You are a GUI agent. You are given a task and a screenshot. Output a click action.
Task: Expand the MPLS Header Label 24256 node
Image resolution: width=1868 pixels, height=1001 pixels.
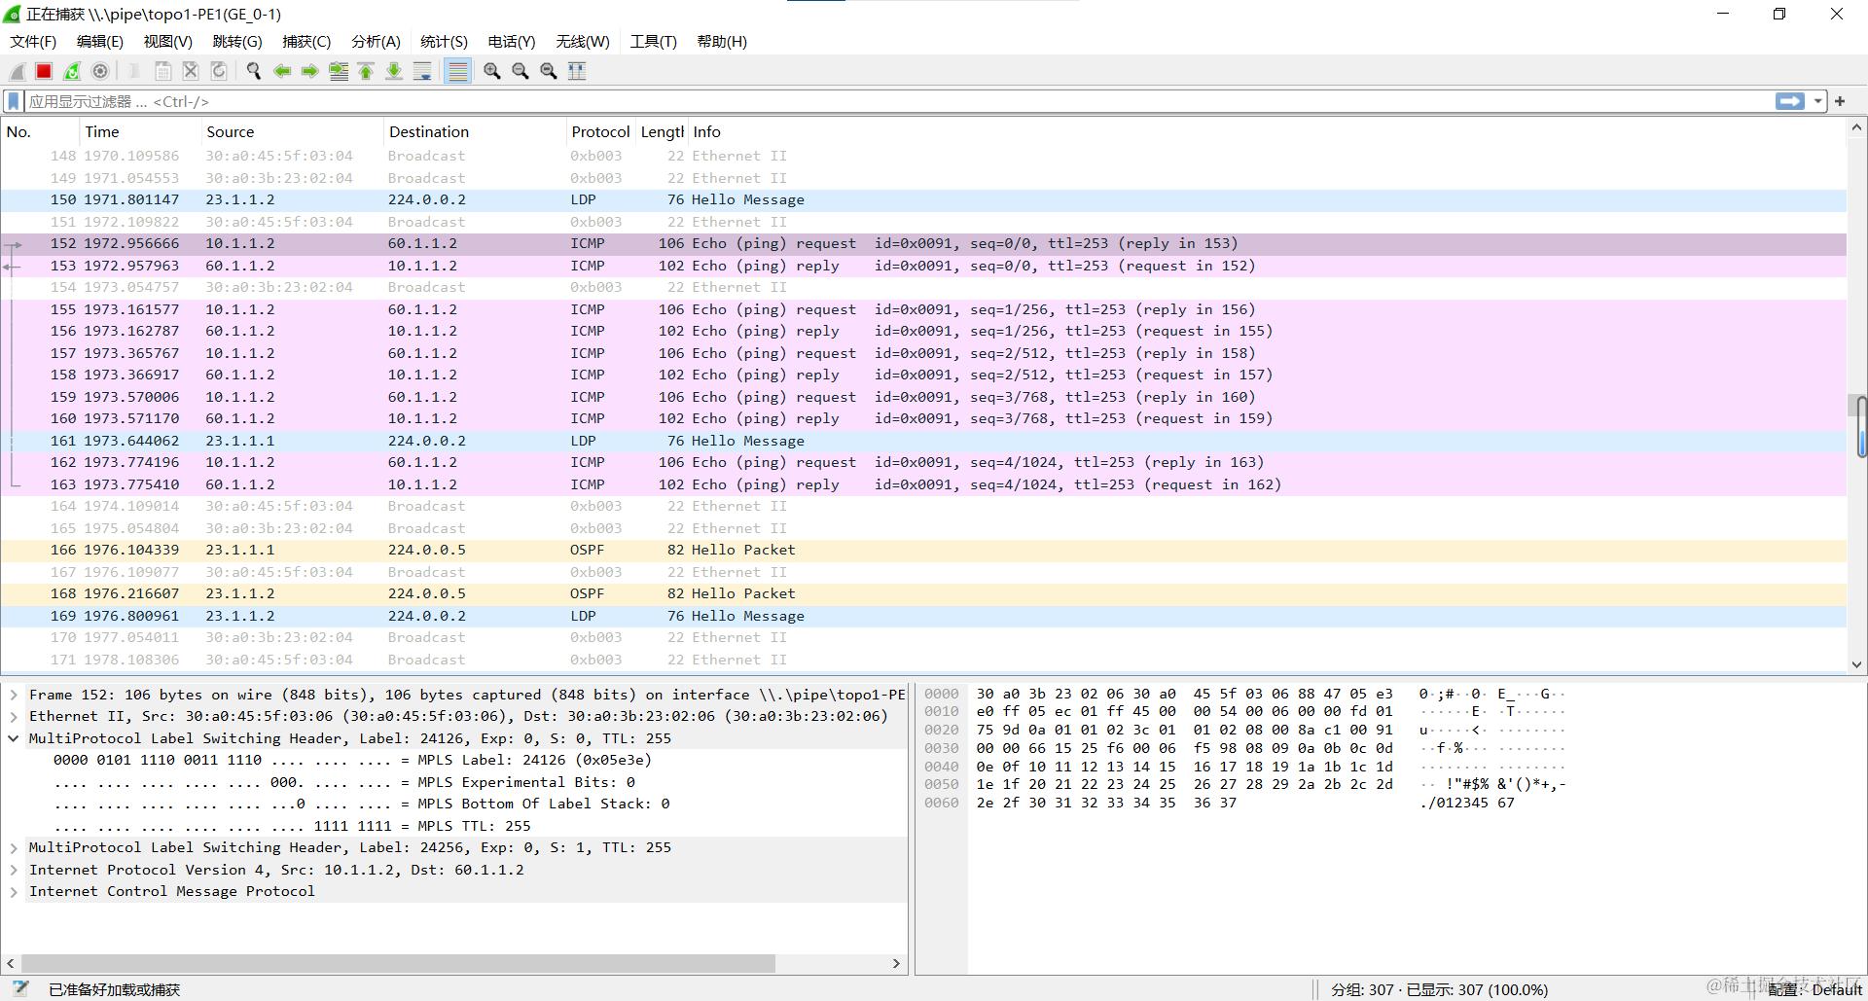(x=14, y=847)
